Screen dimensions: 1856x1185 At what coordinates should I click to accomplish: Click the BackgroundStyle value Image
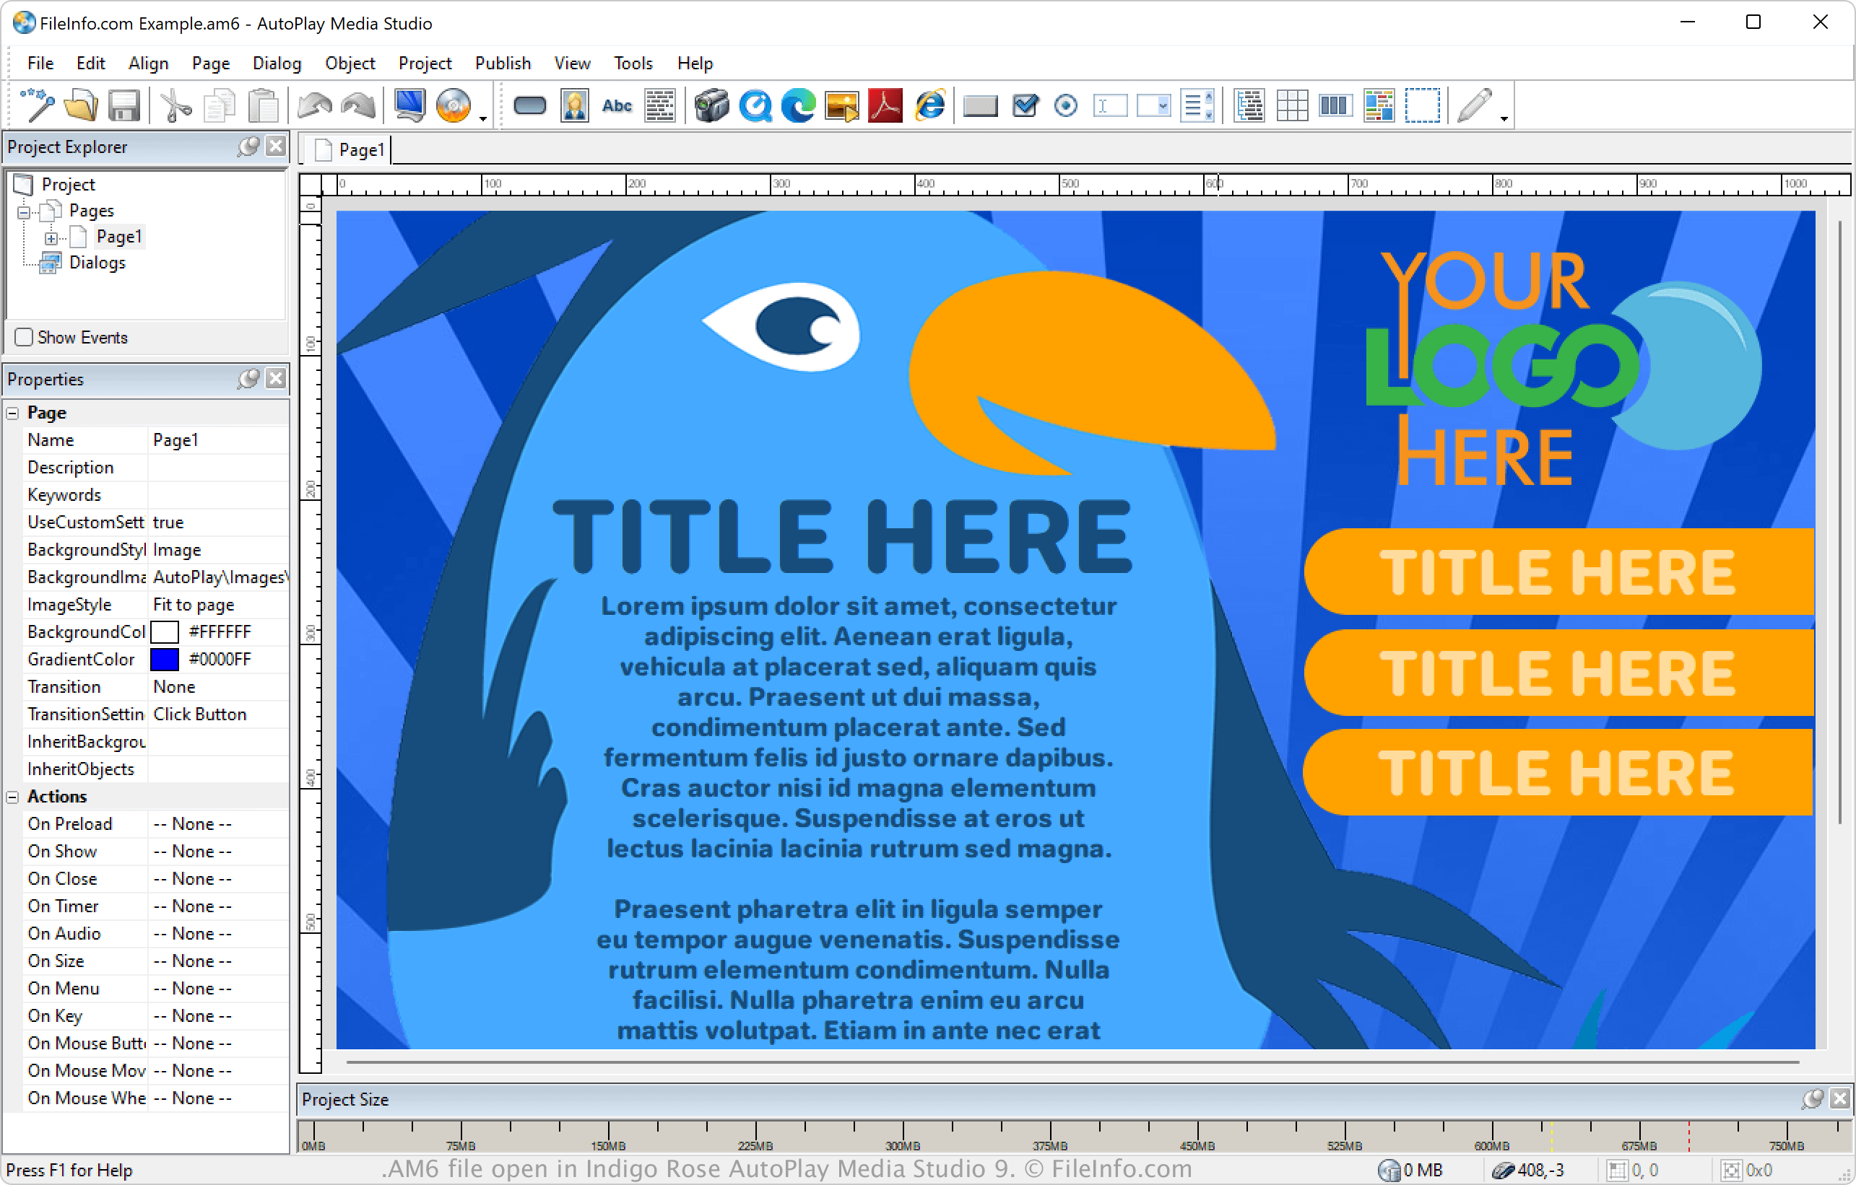218,550
